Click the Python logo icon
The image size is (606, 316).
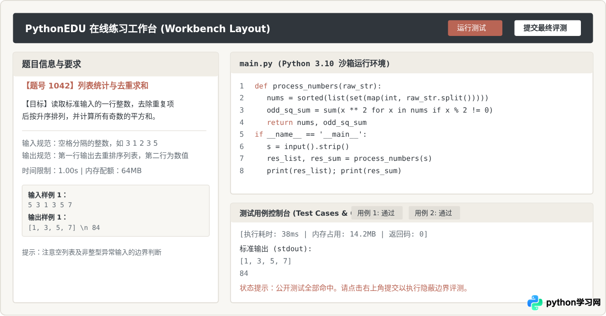pos(535,303)
